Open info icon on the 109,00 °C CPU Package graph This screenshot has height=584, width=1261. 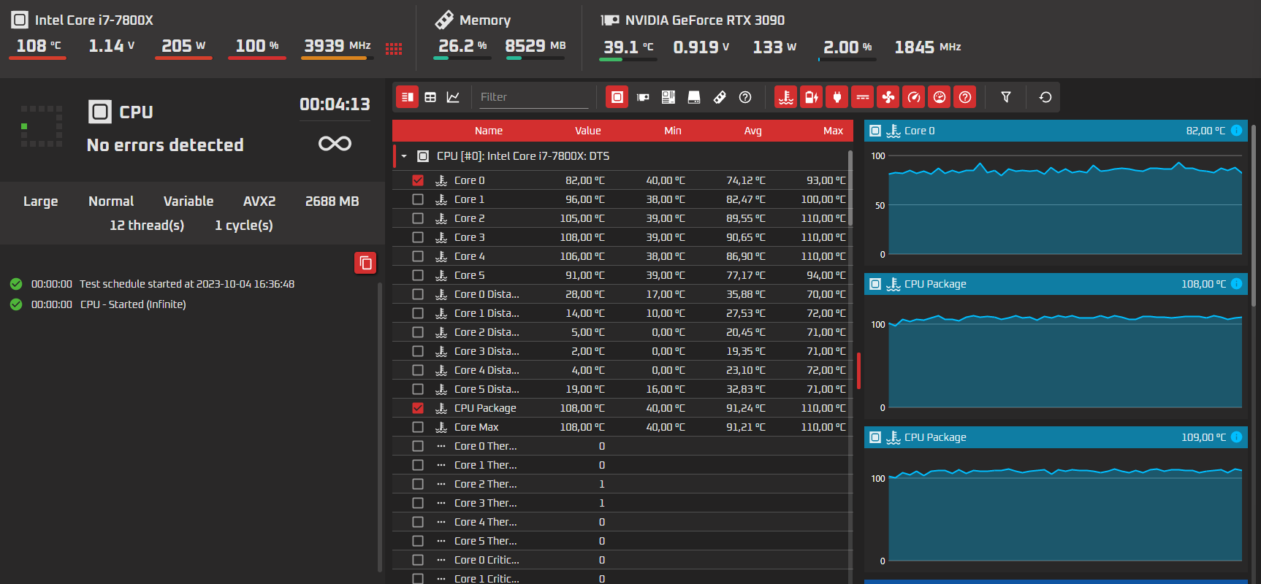[1236, 437]
